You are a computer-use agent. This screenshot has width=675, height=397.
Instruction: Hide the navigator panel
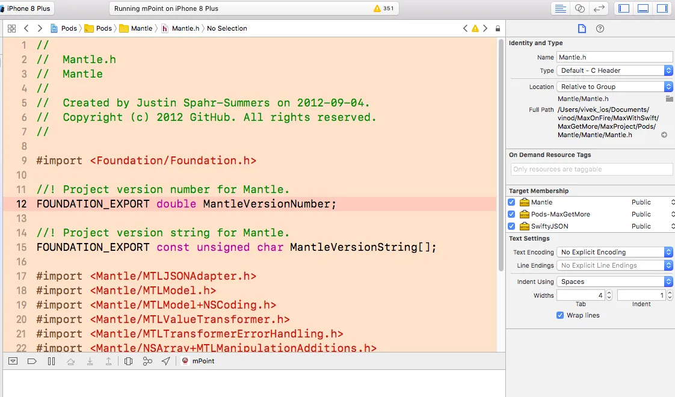click(x=624, y=8)
